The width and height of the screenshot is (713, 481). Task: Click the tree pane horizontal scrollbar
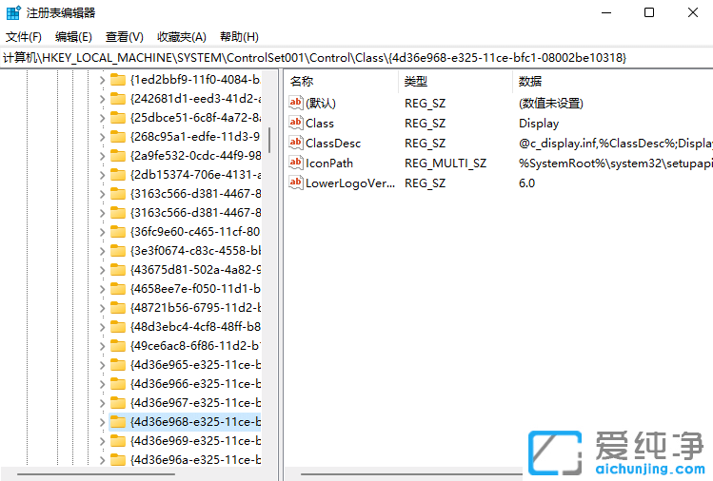(x=96, y=473)
